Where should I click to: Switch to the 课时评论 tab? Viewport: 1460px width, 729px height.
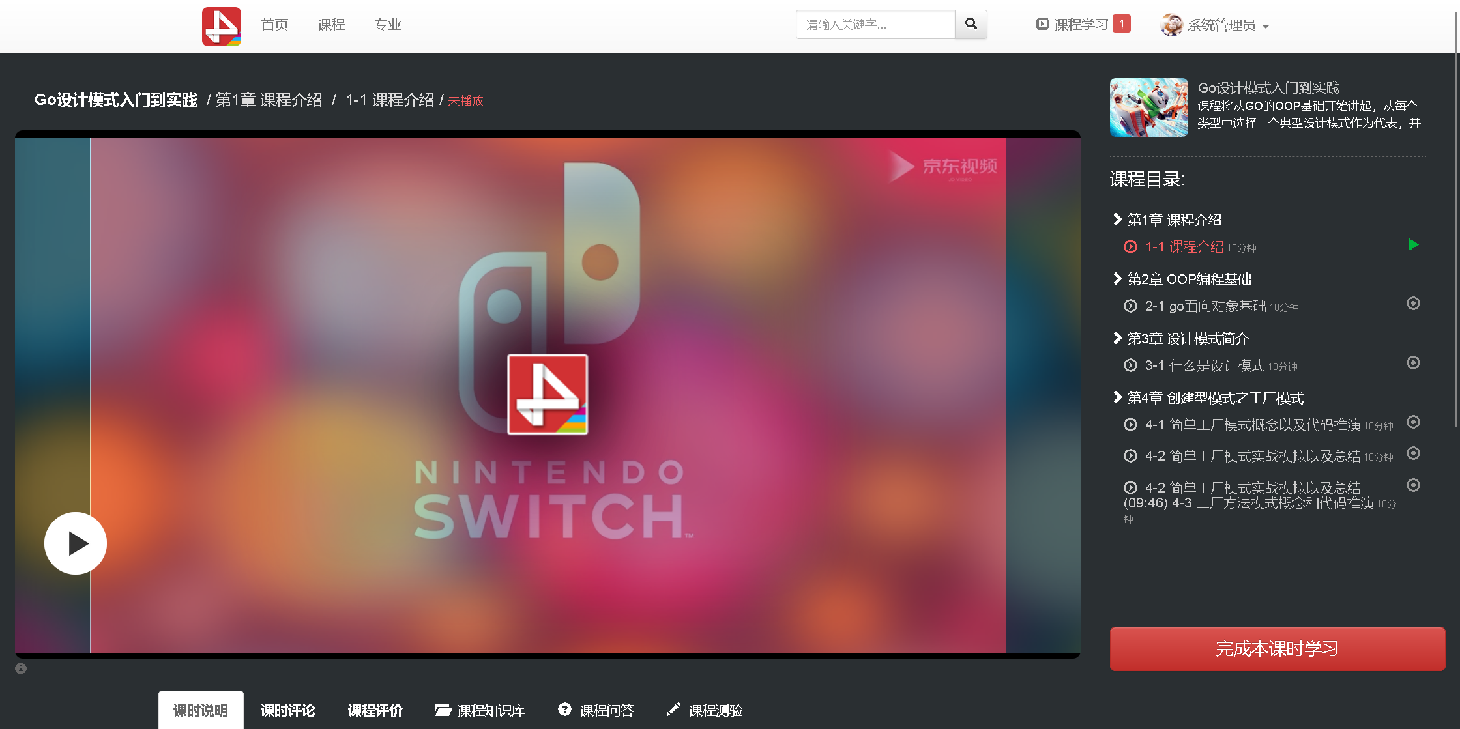(x=287, y=710)
